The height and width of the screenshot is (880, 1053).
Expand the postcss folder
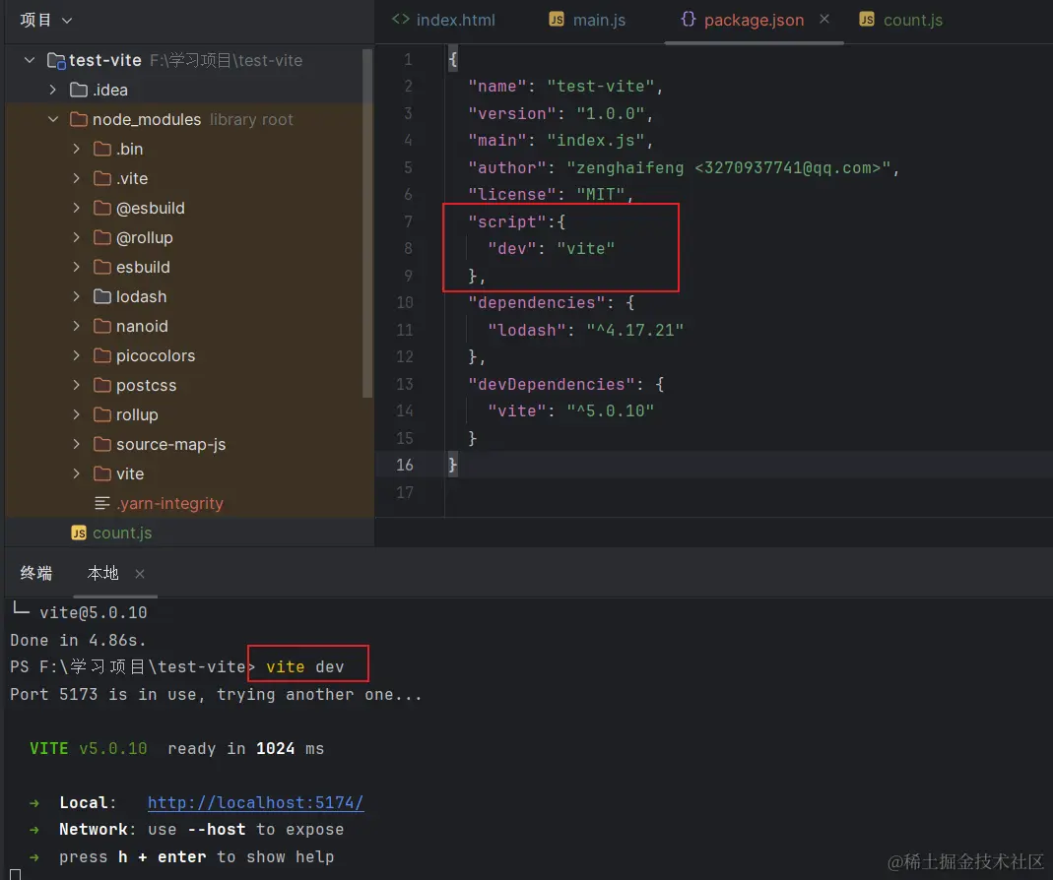[77, 385]
